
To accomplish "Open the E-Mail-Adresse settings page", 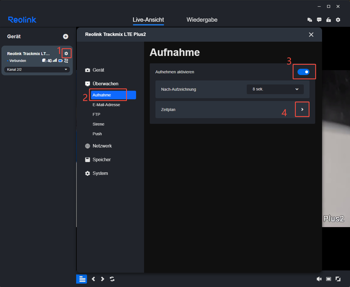I will click(106, 105).
